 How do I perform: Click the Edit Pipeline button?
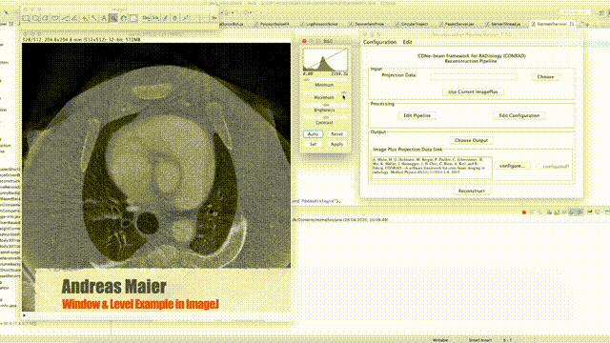tap(417, 115)
